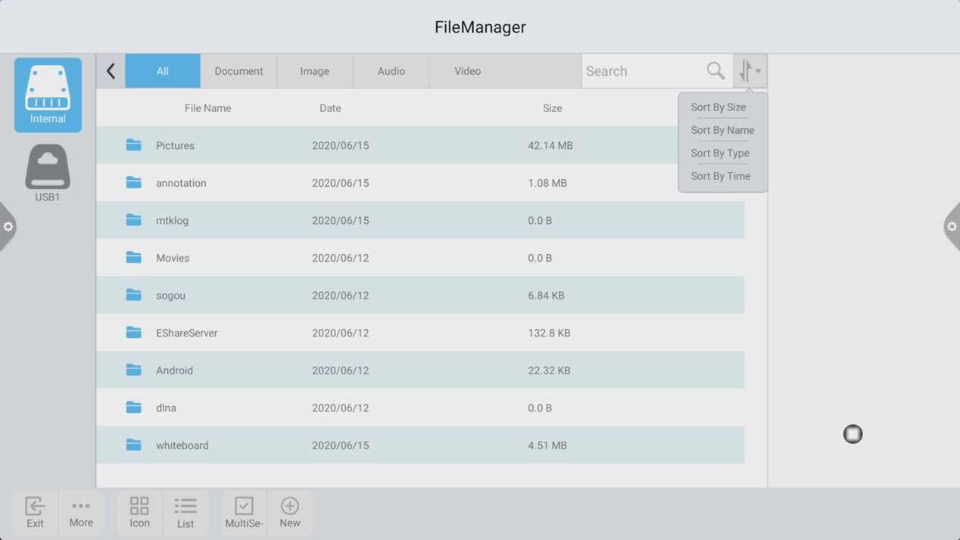The image size is (960, 540).
Task: Click the search magnifier icon
Action: [715, 71]
